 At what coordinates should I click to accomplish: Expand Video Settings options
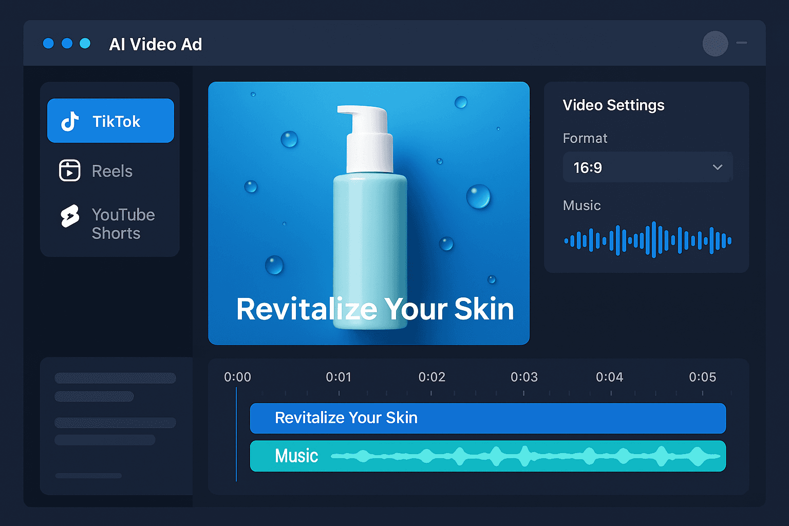(x=613, y=105)
